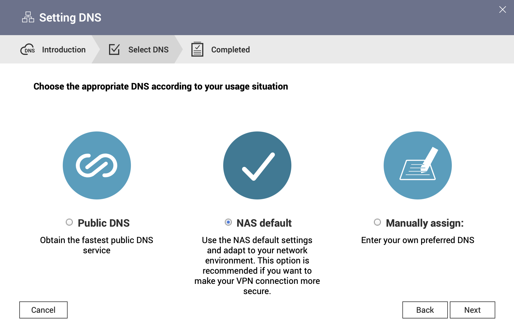The image size is (514, 319).
Task: Click the Public DNS label text
Action: click(103, 223)
